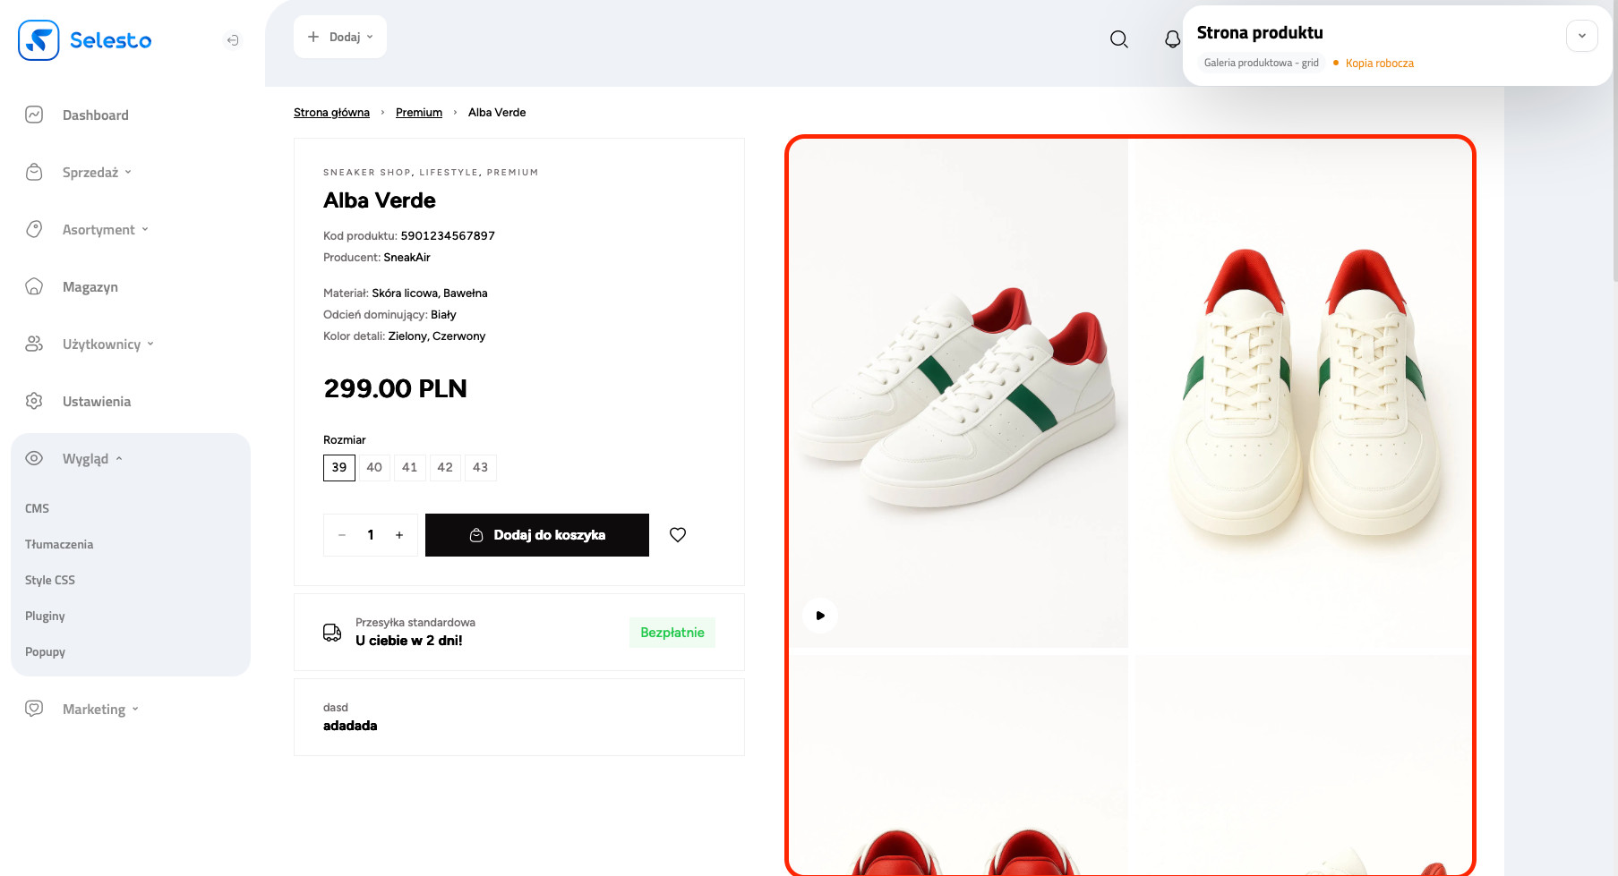
Task: Choose size 41
Action: (409, 468)
